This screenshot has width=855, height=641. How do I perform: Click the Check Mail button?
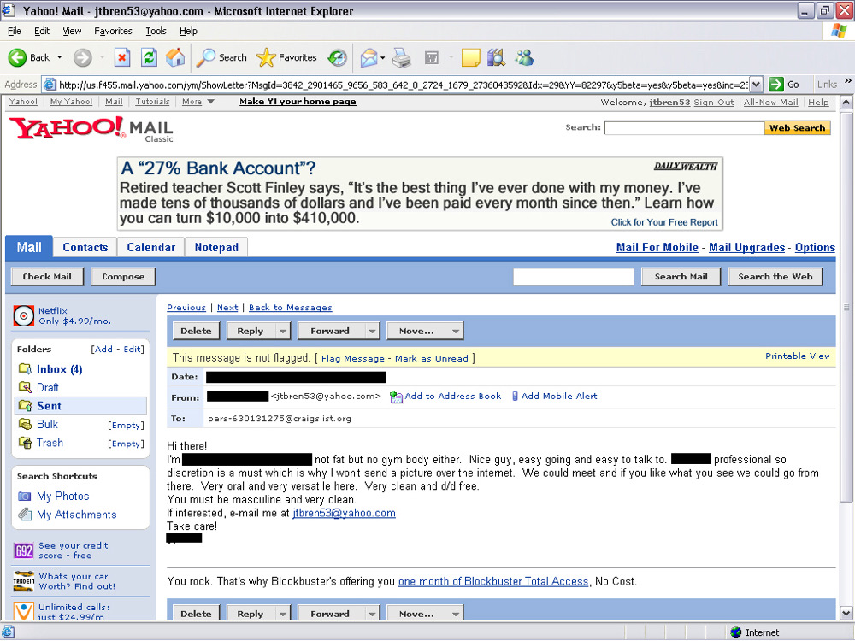coord(47,276)
